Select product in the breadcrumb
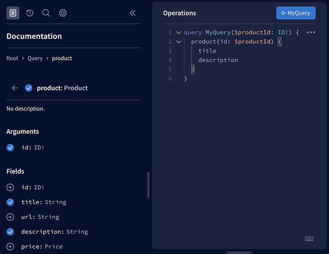The width and height of the screenshot is (329, 254). coord(62,58)
